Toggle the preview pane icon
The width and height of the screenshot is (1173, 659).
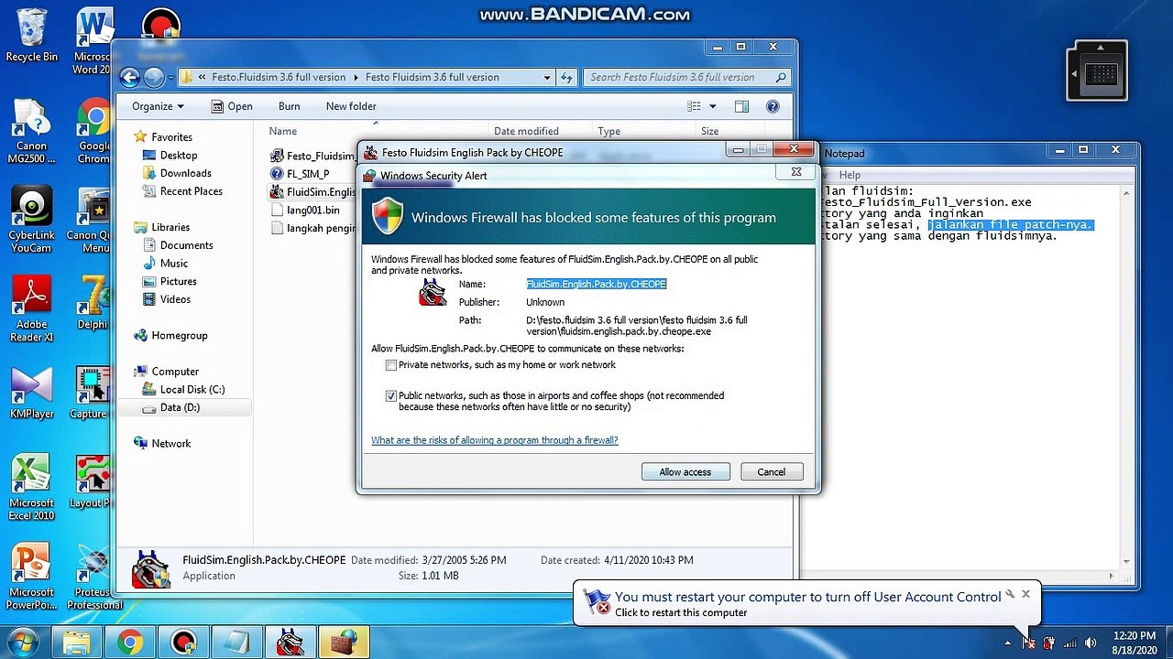pyautogui.click(x=741, y=106)
